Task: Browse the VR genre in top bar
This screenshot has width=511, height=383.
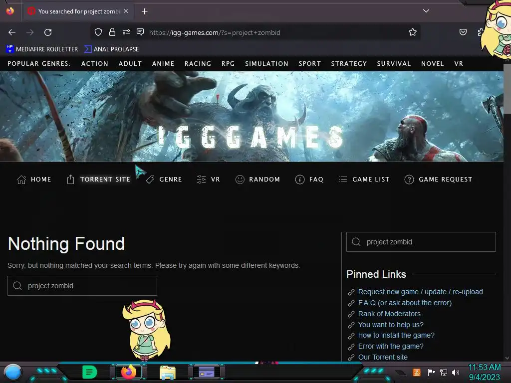Action: click(x=459, y=64)
